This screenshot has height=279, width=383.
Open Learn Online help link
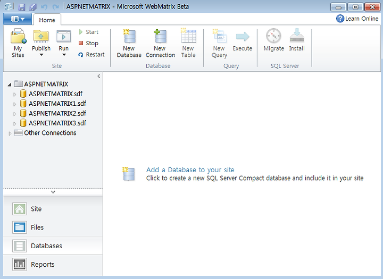coord(357,19)
